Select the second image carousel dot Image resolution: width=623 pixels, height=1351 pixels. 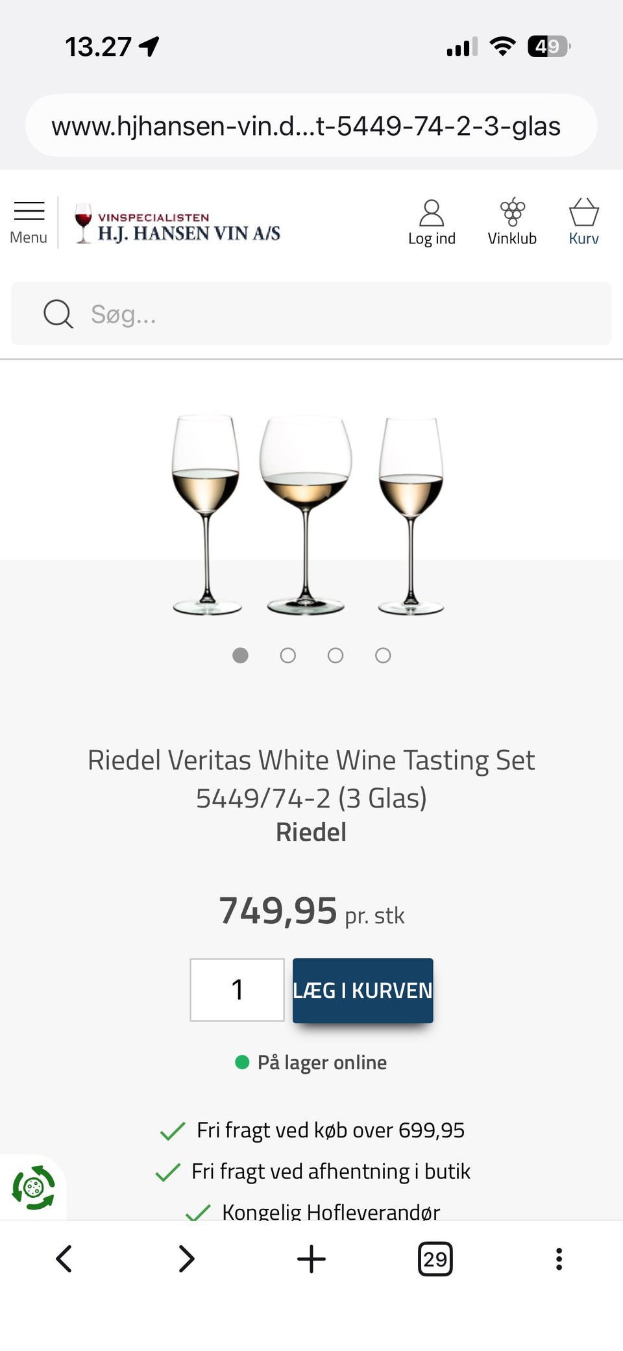pos(287,656)
